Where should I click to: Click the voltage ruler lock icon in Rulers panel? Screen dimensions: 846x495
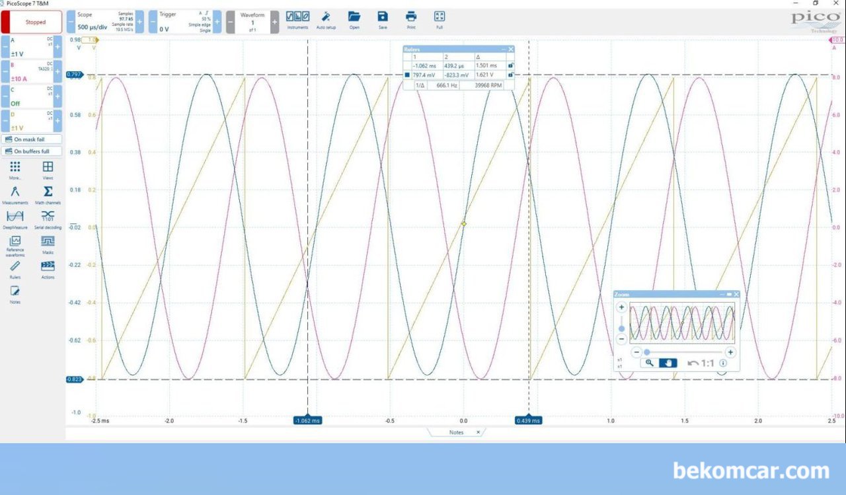tap(510, 75)
